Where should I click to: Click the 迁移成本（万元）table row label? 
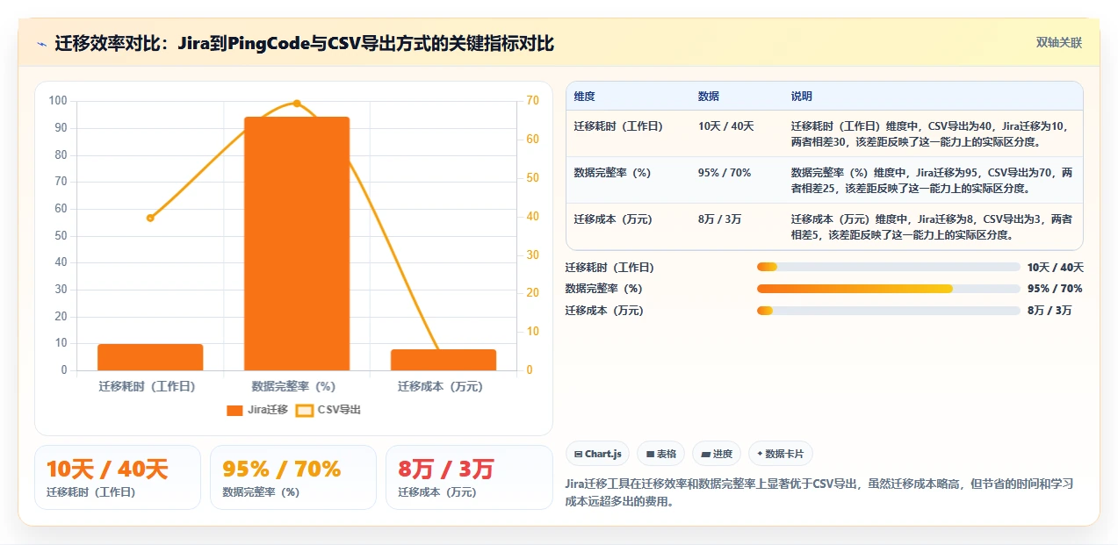(x=613, y=219)
